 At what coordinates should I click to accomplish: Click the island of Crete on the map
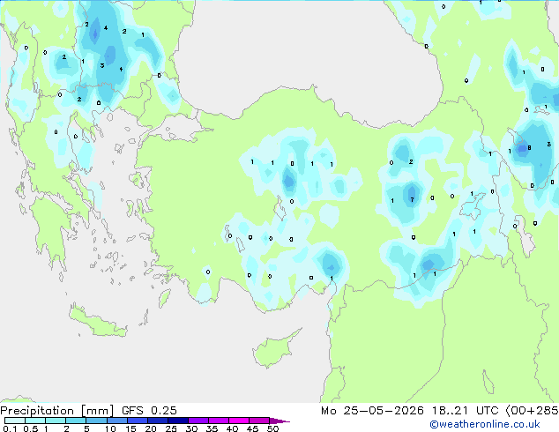(98, 323)
